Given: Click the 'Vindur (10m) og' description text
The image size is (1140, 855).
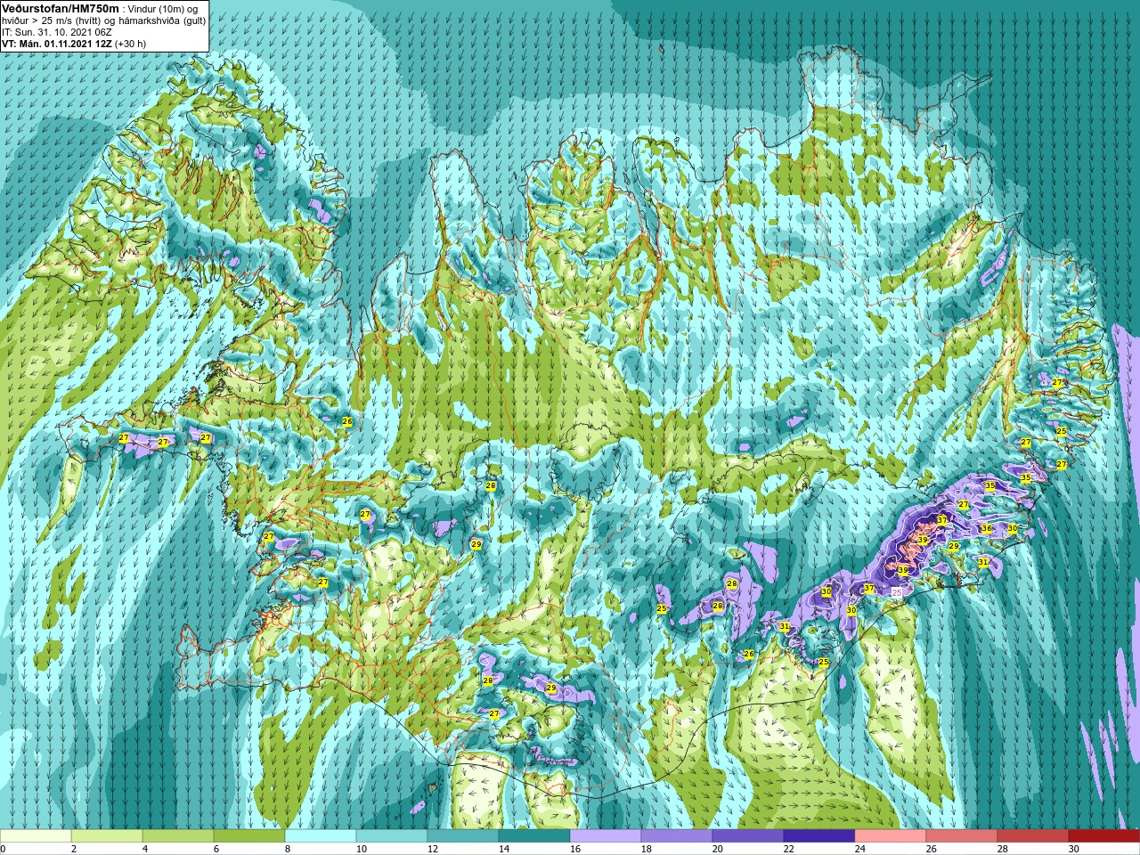Looking at the screenshot, I should pyautogui.click(x=163, y=8).
